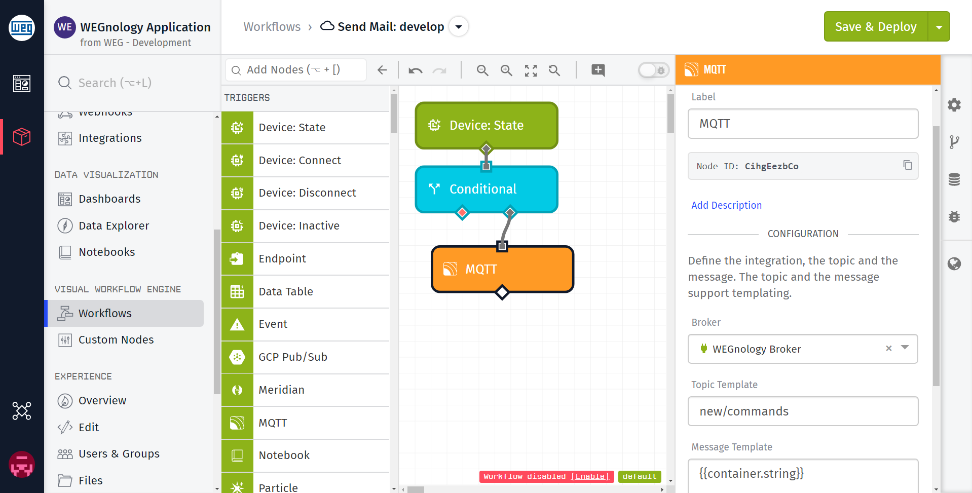
Task: Select the Device: Inactive trigger
Action: [306, 226]
